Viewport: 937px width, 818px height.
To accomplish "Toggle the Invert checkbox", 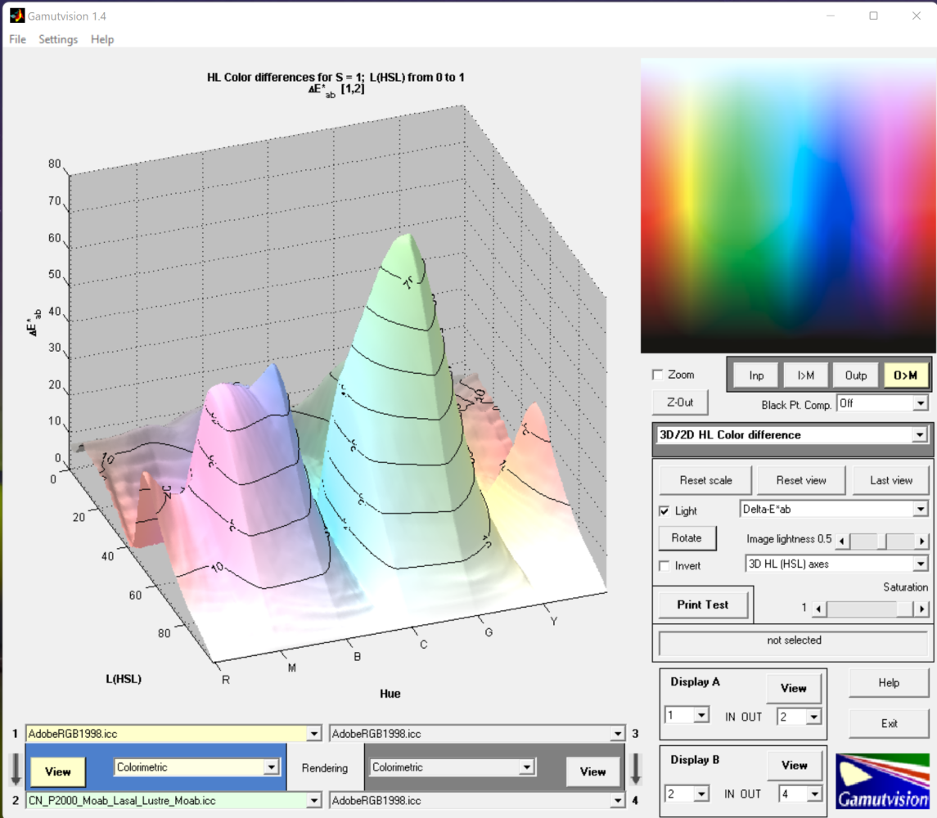I will pos(664,566).
